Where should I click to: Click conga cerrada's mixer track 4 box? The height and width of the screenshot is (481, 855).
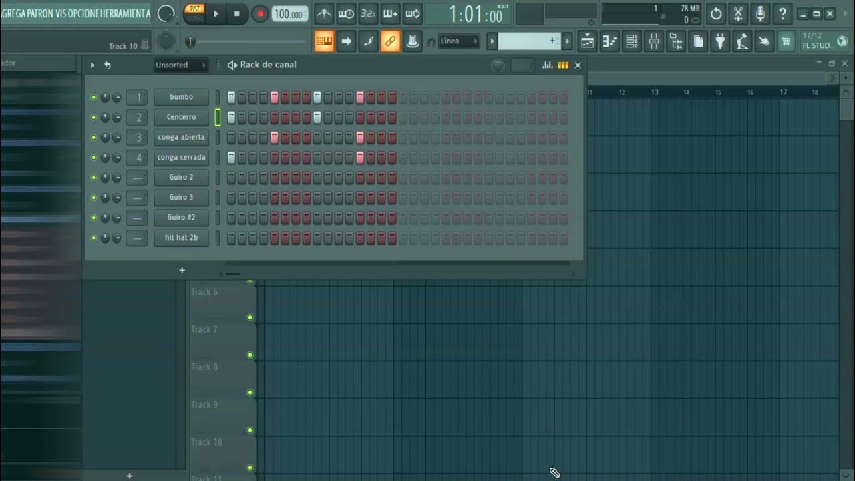pyautogui.click(x=137, y=157)
